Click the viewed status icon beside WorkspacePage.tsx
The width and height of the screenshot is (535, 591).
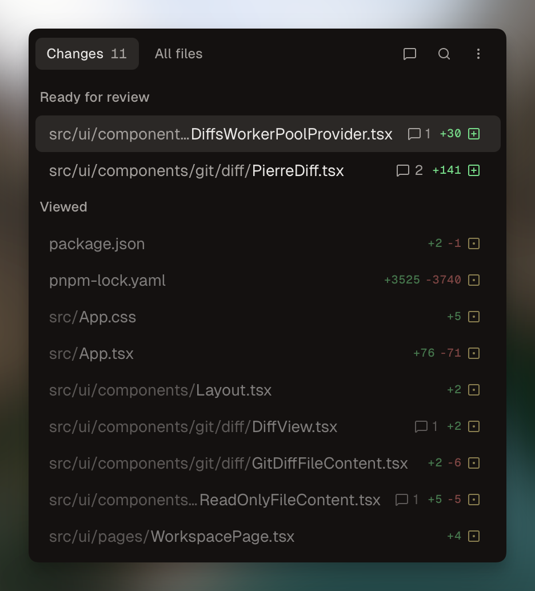coord(474,536)
